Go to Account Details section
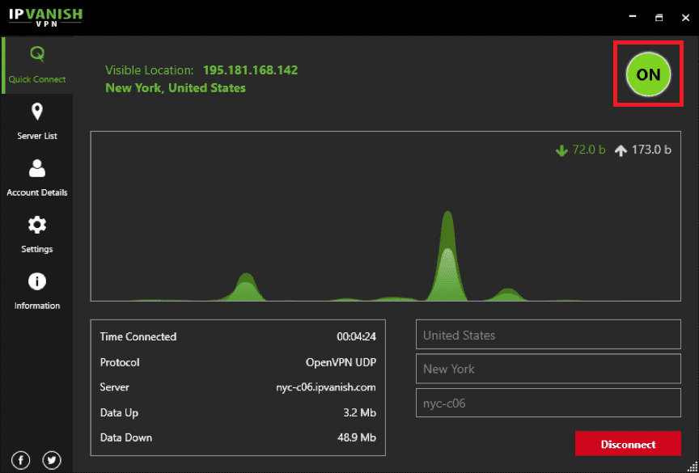This screenshot has width=699, height=473. tap(37, 178)
